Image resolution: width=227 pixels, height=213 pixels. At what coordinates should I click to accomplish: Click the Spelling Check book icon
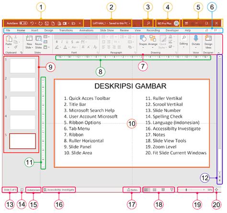(x=22, y=190)
